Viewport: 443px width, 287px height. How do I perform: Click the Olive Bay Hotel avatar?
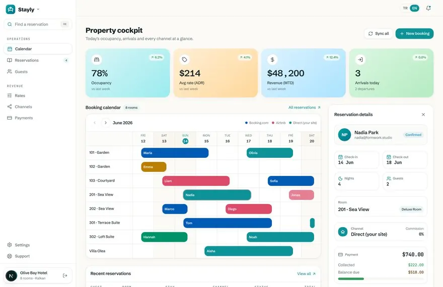[x=11, y=275]
